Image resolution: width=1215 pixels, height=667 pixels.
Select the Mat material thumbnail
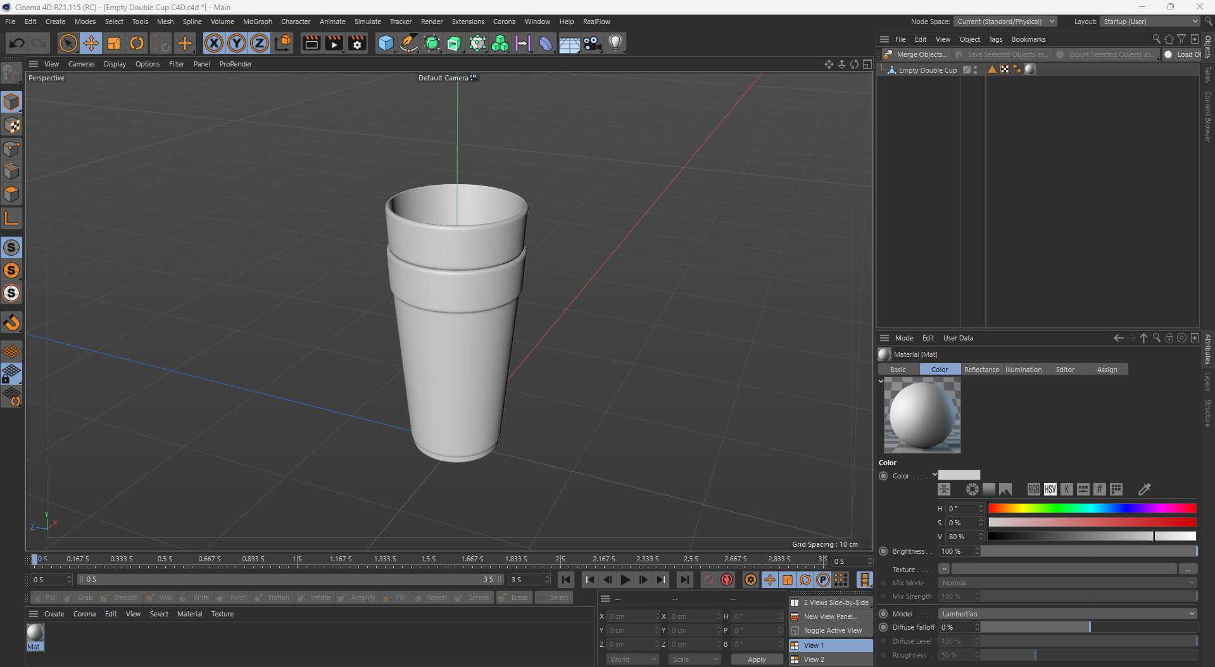coord(35,637)
